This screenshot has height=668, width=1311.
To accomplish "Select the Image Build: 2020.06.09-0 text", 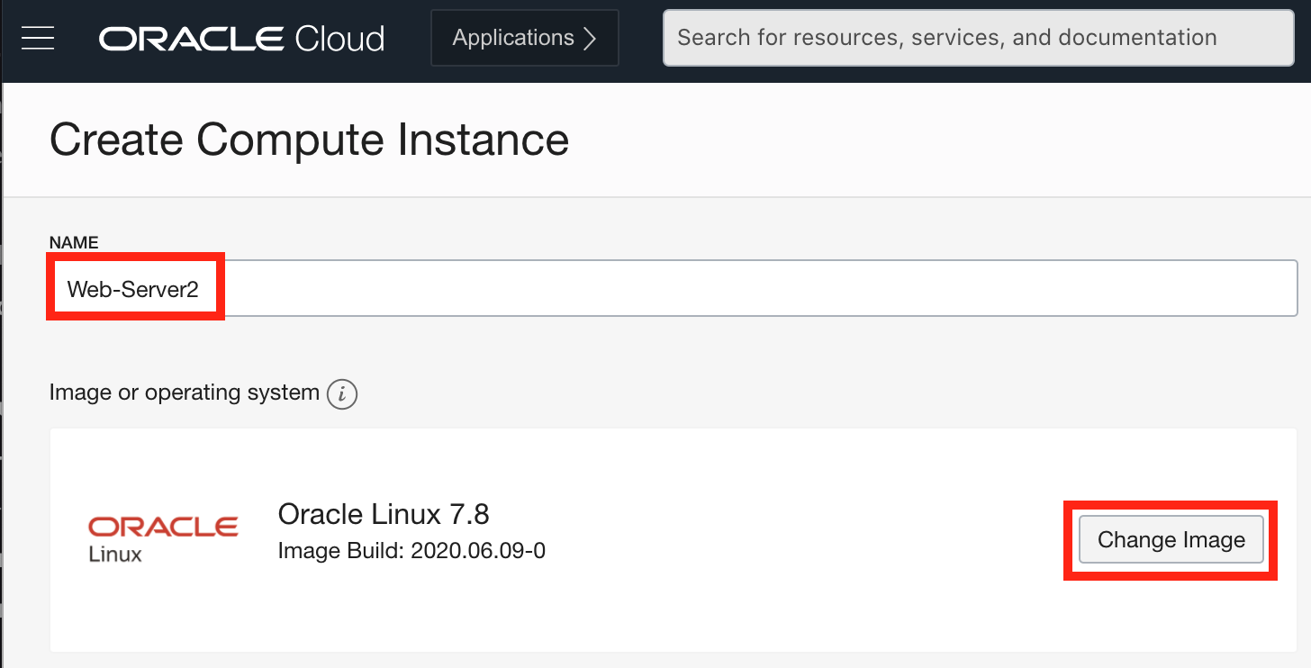I will coord(411,550).
